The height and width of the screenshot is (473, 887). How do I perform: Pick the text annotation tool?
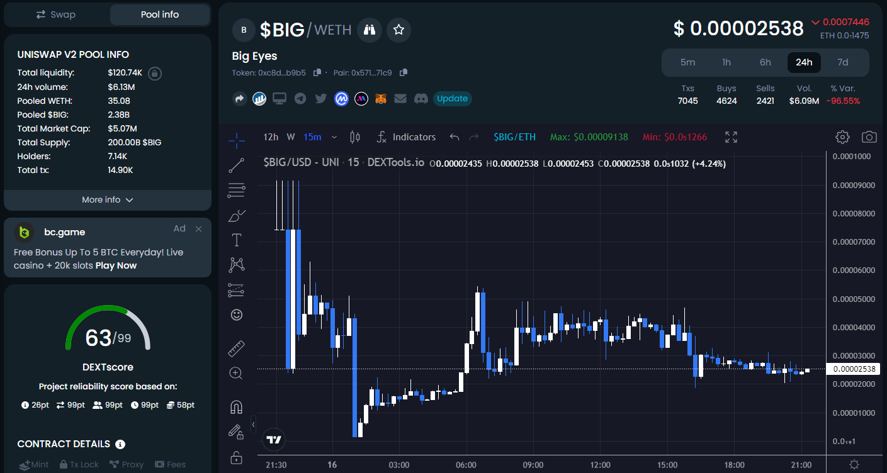tap(237, 240)
